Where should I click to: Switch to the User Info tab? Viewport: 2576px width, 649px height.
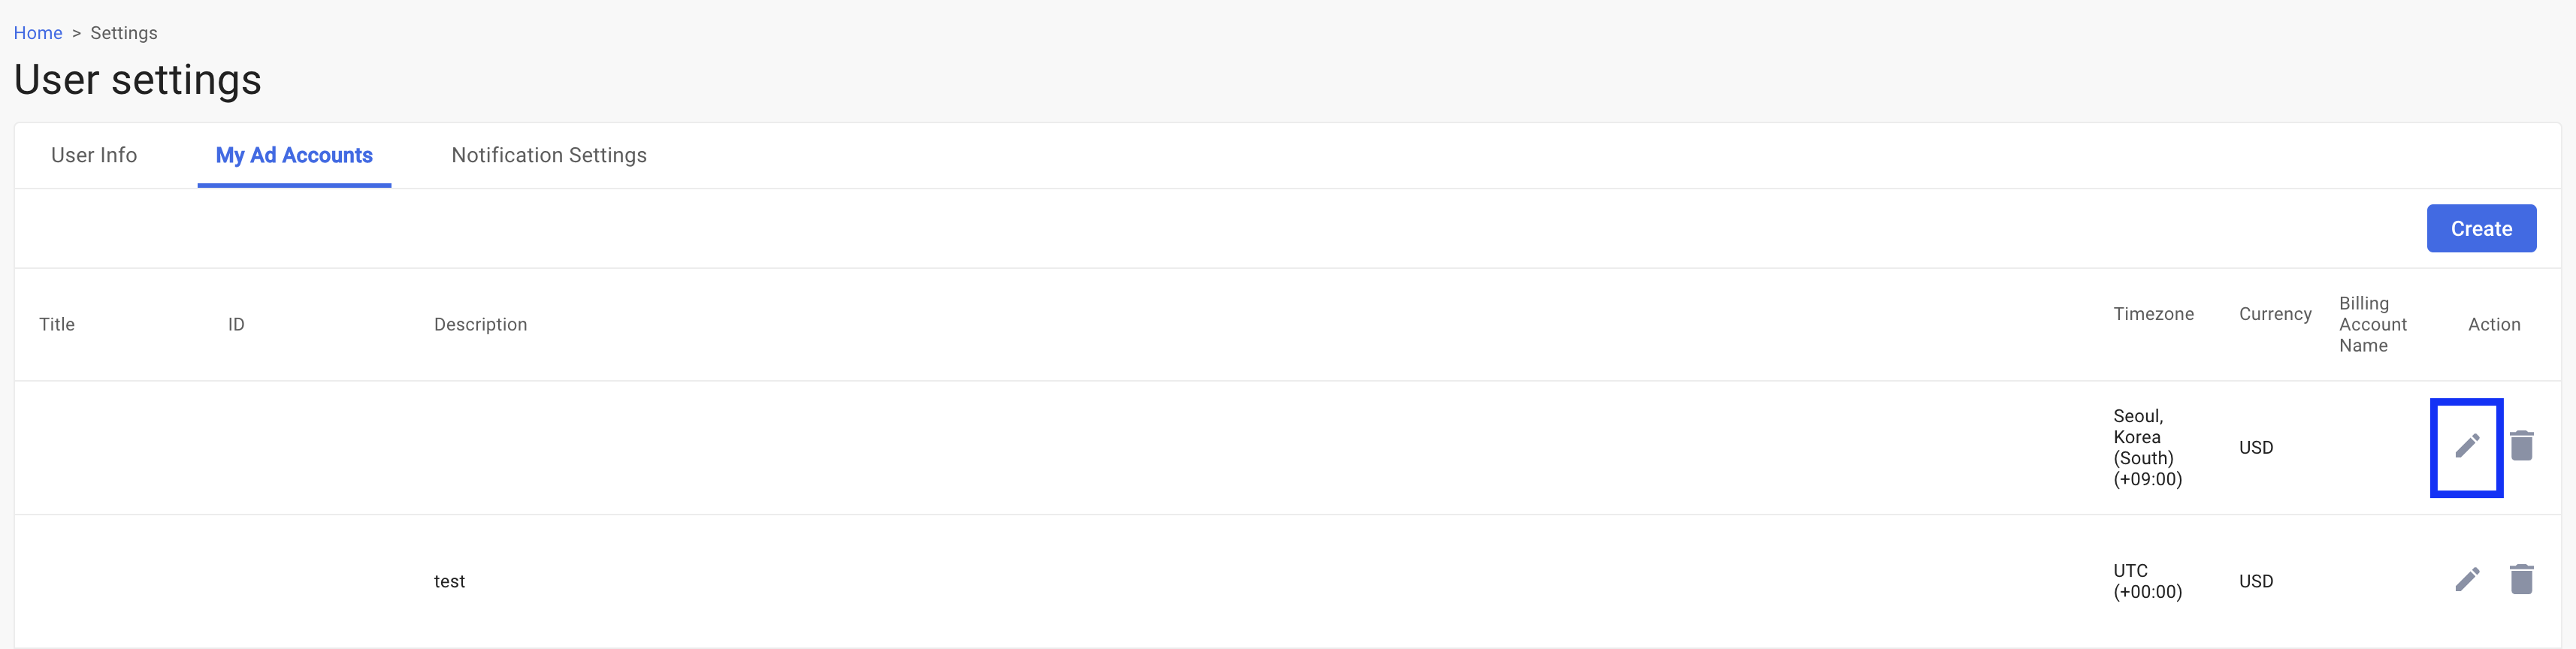coord(94,155)
